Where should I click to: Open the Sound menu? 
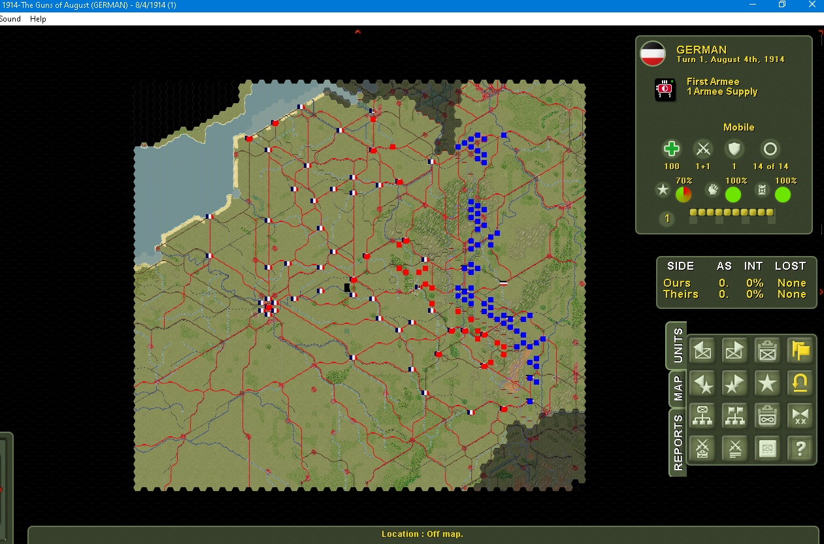[x=10, y=19]
